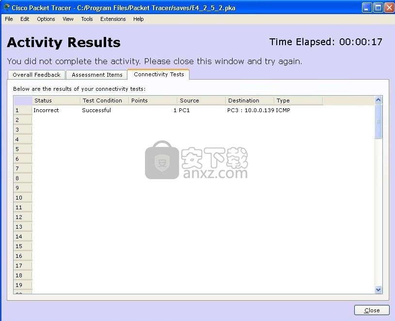Click the Destination column header

pos(250,101)
